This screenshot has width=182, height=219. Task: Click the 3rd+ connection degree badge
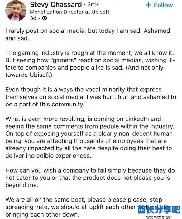[x=93, y=5]
